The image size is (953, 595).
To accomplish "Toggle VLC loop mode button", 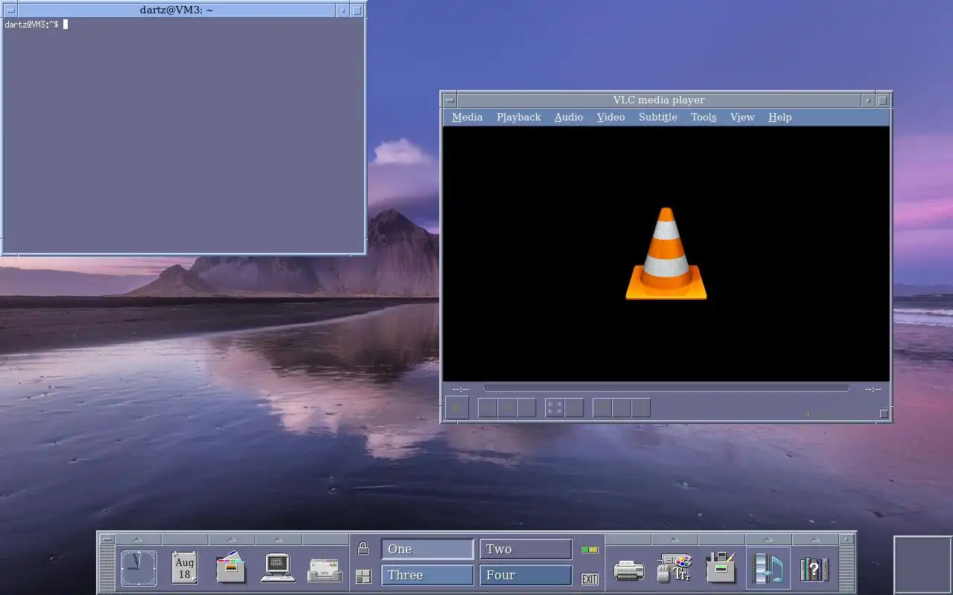I will pyautogui.click(x=622, y=408).
